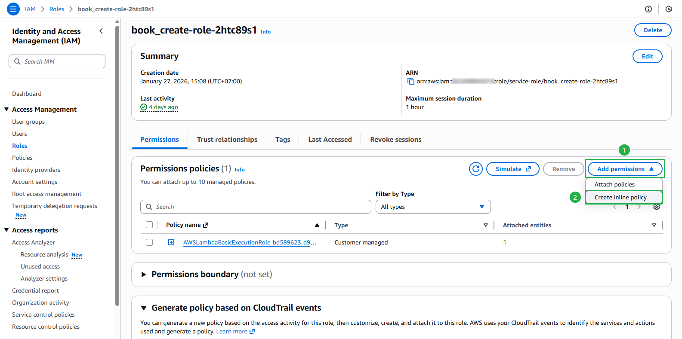Image resolution: width=682 pixels, height=339 pixels.
Task: Click the Edit button in Summary
Action: pos(647,56)
